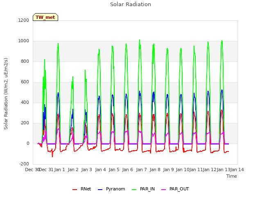Click the Jan 14 x-axis label
Image resolution: width=262 pixels, height=197 pixels.
(x=237, y=170)
